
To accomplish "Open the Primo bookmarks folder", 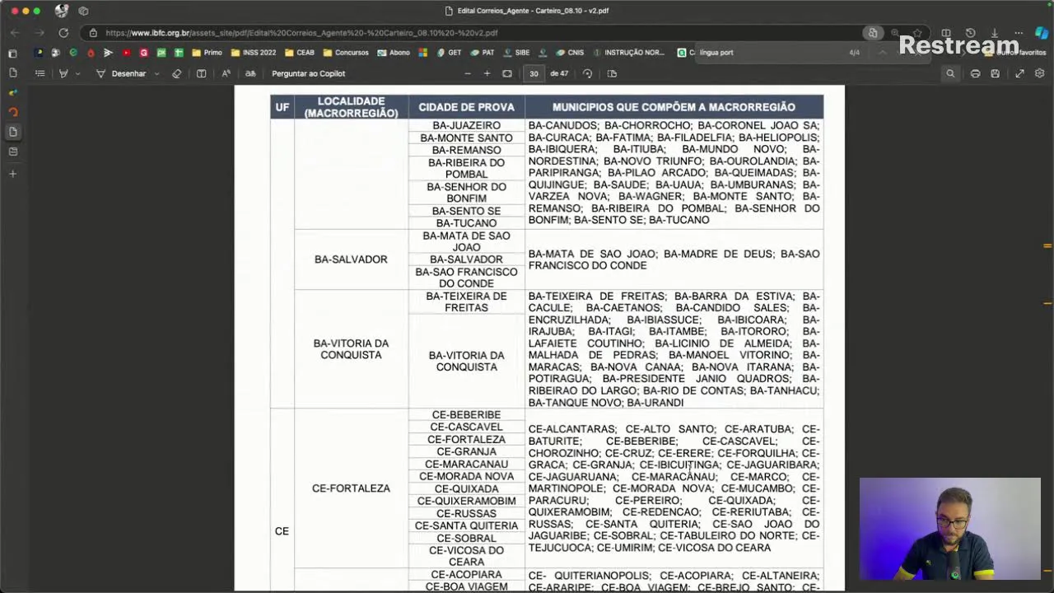I will [207, 53].
